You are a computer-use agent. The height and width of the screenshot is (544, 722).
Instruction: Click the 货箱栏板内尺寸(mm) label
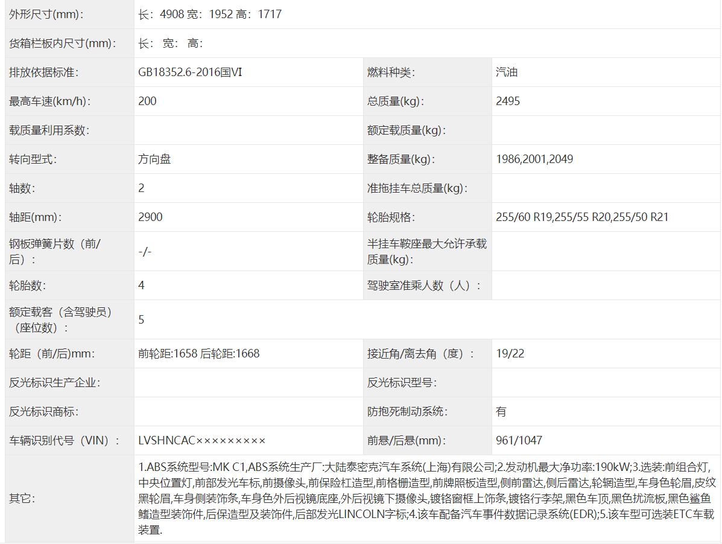coord(63,43)
